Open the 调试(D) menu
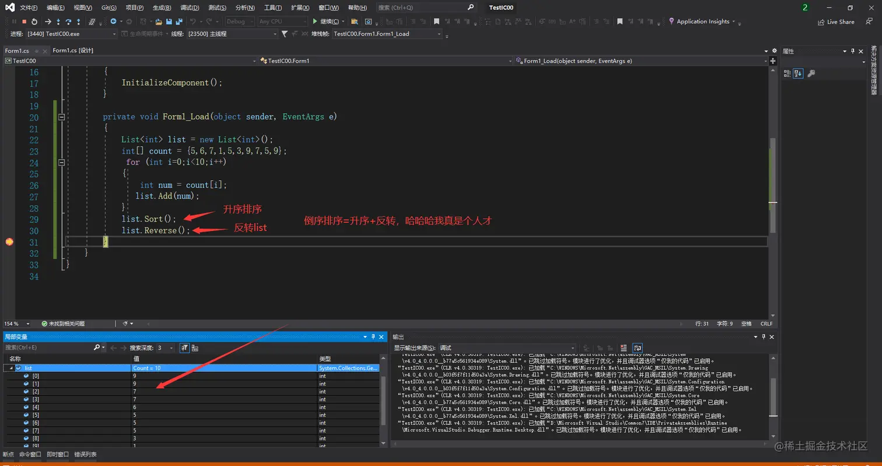 [190, 8]
